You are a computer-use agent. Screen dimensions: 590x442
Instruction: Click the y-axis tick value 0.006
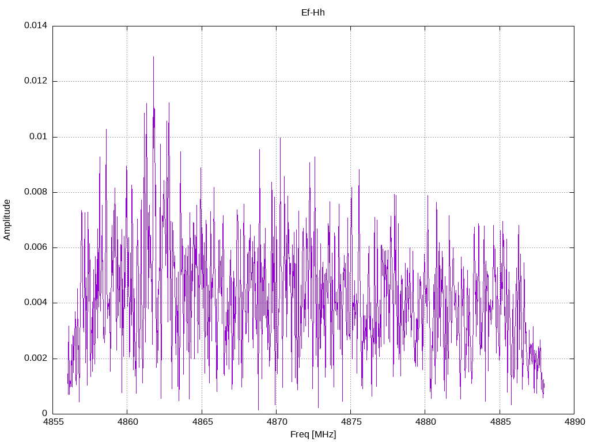coord(36,247)
